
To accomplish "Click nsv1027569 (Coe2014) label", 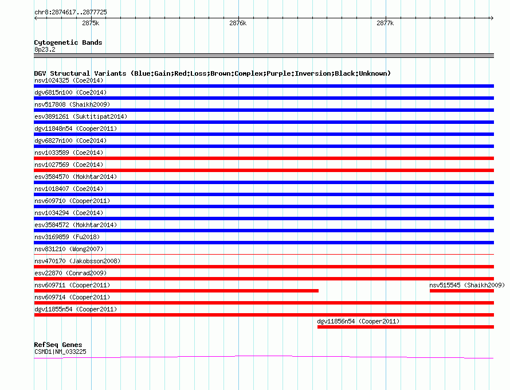I will (x=69, y=165).
